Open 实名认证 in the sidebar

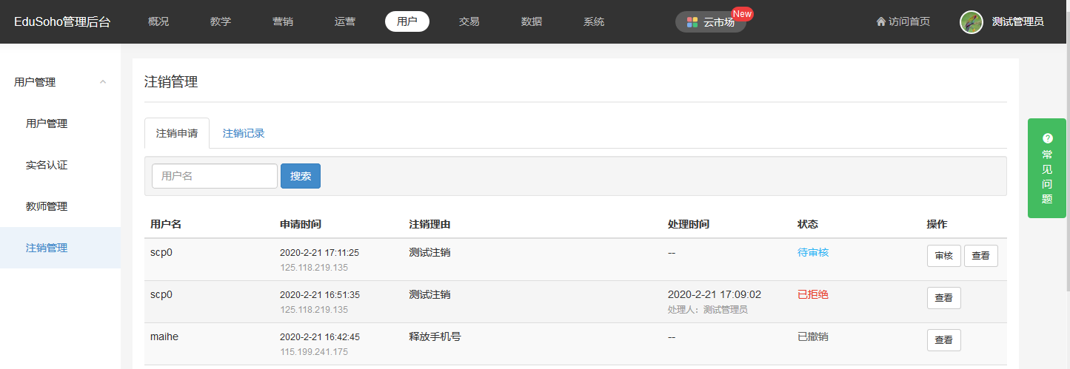(47, 165)
